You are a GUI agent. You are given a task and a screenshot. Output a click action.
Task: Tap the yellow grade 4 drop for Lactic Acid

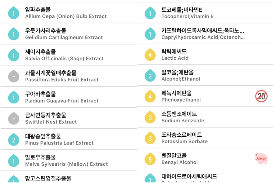150,55
